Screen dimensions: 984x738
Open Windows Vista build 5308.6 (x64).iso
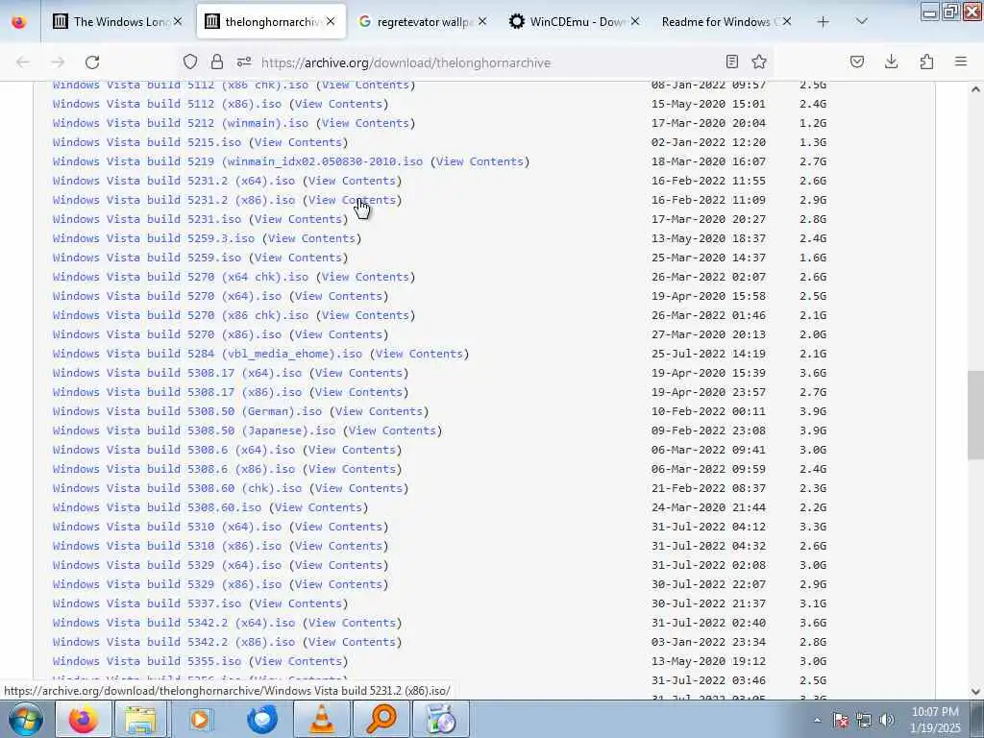(174, 450)
